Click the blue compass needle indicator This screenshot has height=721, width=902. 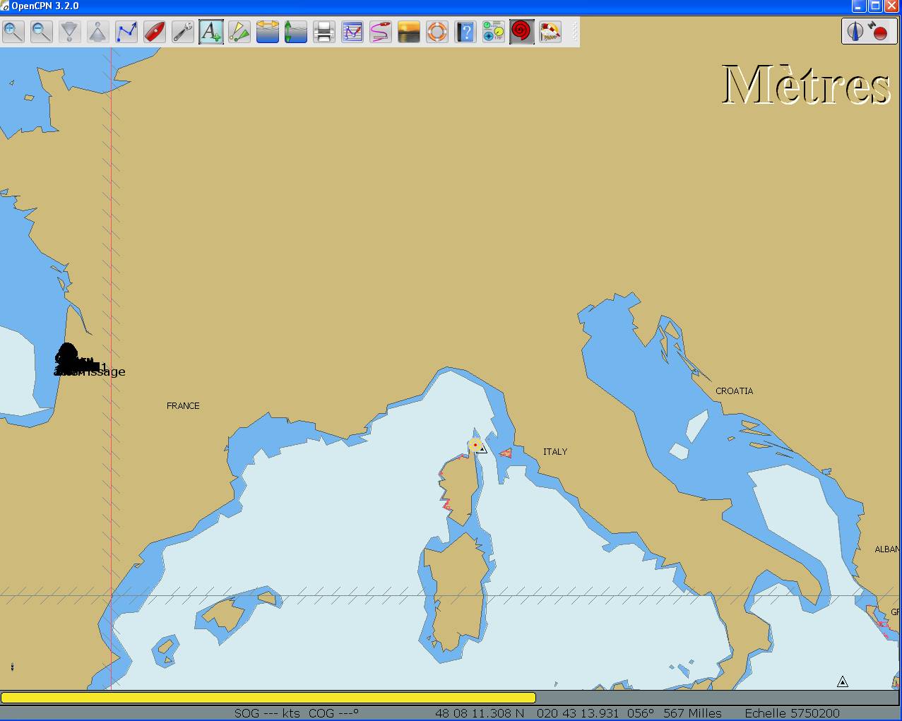coord(855,32)
